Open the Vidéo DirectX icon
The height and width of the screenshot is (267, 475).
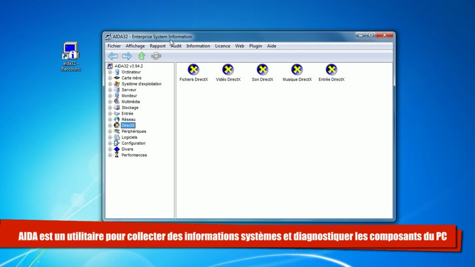coord(227,70)
